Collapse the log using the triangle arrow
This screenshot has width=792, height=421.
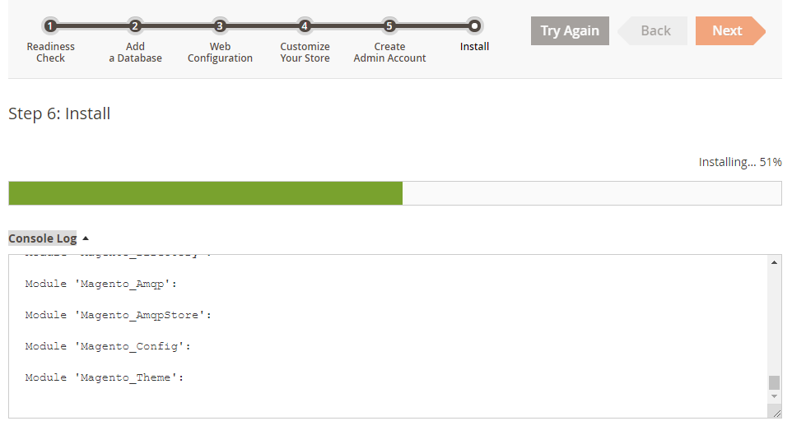(86, 238)
